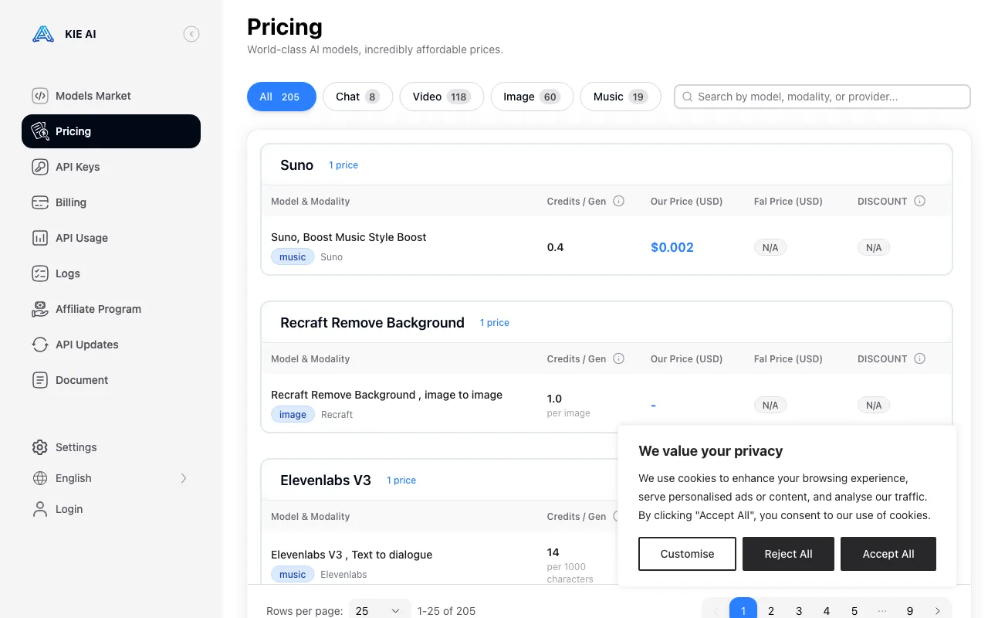The height and width of the screenshot is (618, 988).
Task: Click the KIE AI logo icon
Action: [x=43, y=34]
